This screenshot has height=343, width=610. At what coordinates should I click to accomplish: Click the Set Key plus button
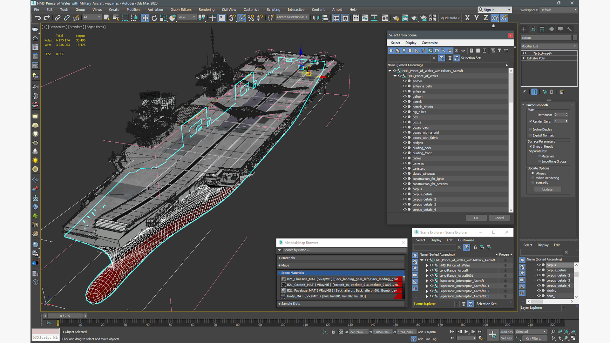[492, 334]
